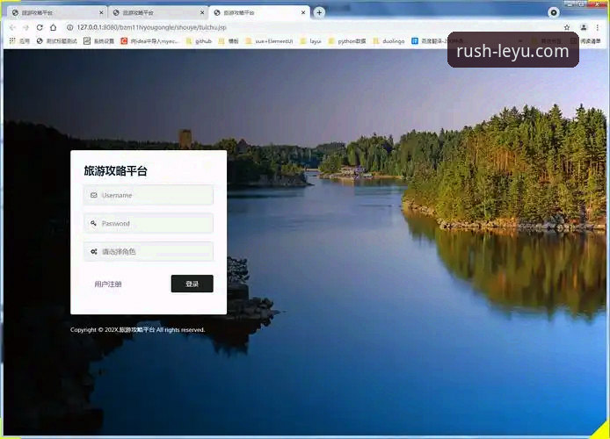Open the vue+ElementUI bookmark folder
The width and height of the screenshot is (610, 439).
coord(269,40)
